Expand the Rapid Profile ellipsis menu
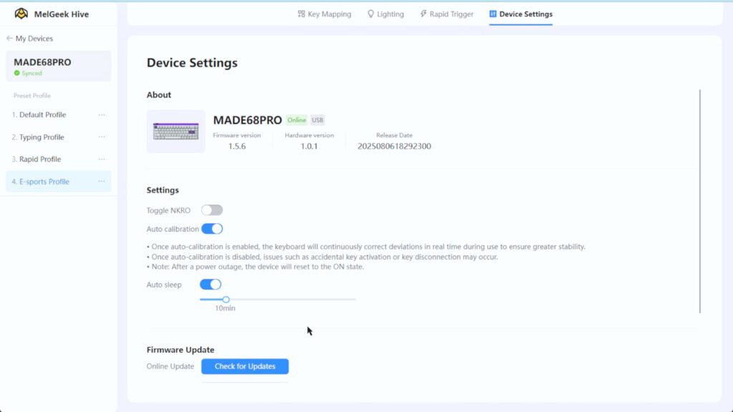The width and height of the screenshot is (733, 412). tap(102, 160)
